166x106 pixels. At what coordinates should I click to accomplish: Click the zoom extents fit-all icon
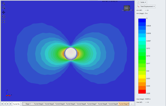click(3, 21)
